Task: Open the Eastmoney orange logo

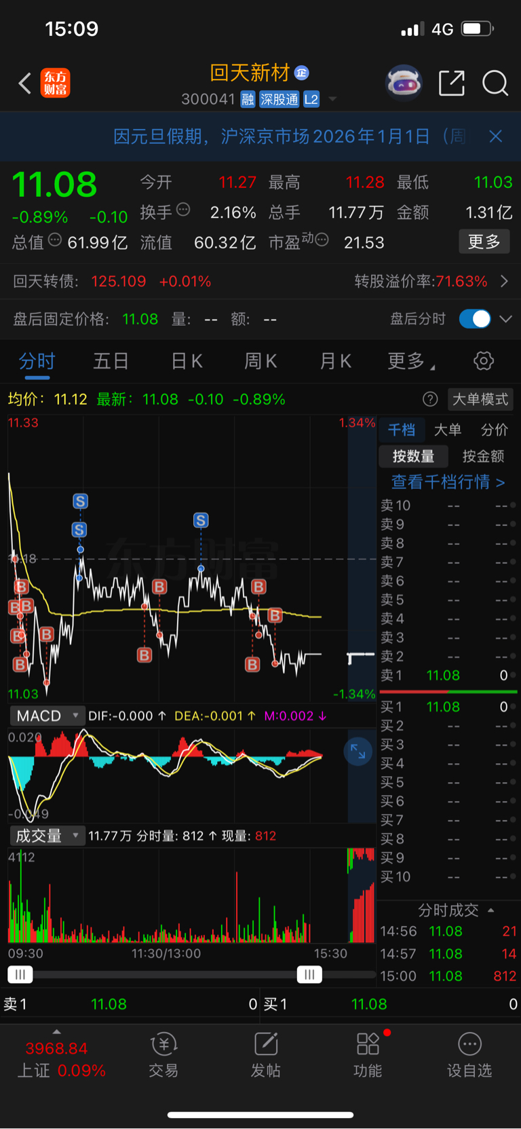Action: pyautogui.click(x=55, y=84)
